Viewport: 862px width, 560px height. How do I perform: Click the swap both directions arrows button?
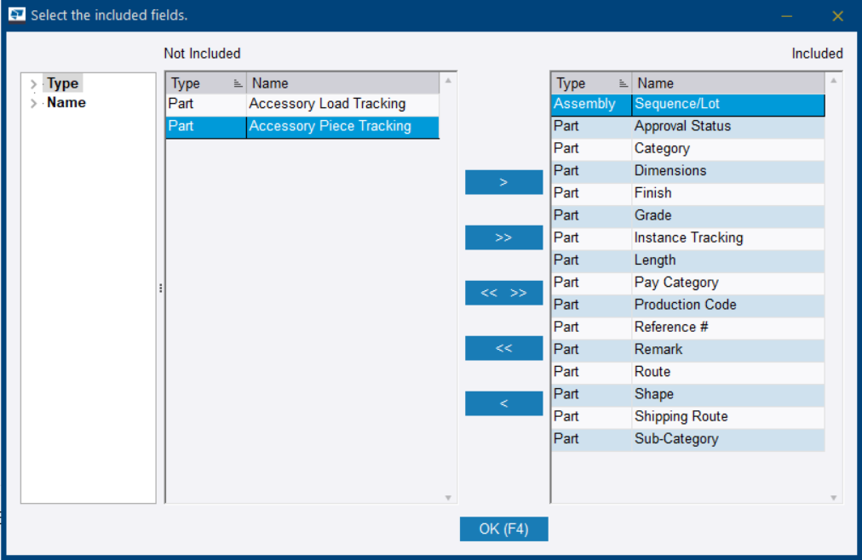503,293
